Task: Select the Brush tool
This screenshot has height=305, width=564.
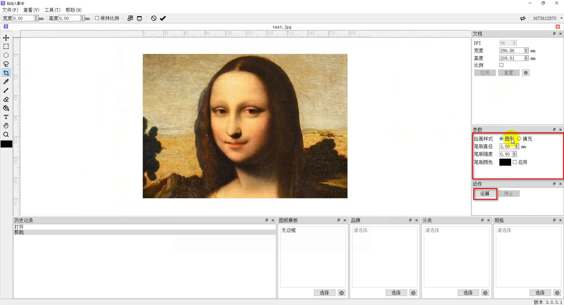Action: tap(6, 90)
